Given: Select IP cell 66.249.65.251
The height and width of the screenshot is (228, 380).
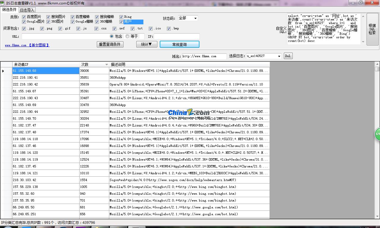Looking at the screenshot, I should 46,214.
